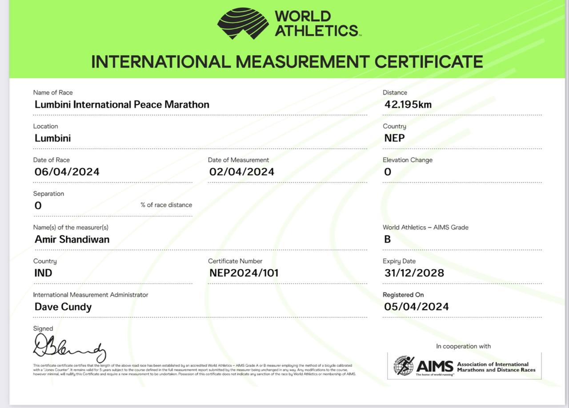Select certificate number 'NEP2024/101'

click(x=244, y=273)
